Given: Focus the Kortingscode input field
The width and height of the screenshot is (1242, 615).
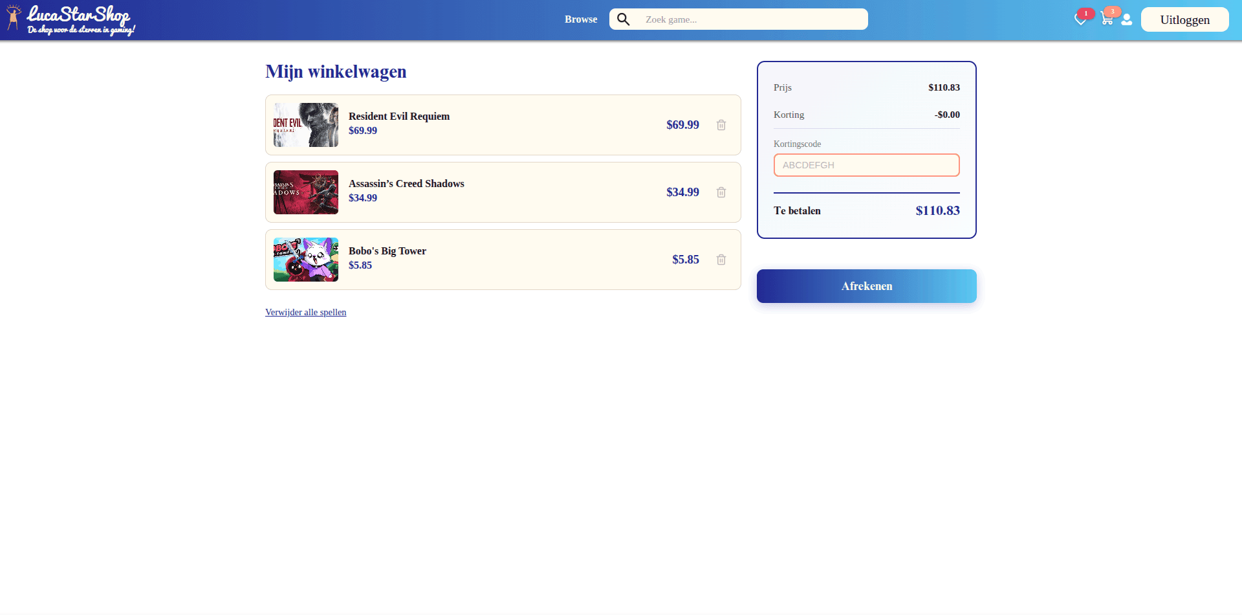Looking at the screenshot, I should (866, 165).
